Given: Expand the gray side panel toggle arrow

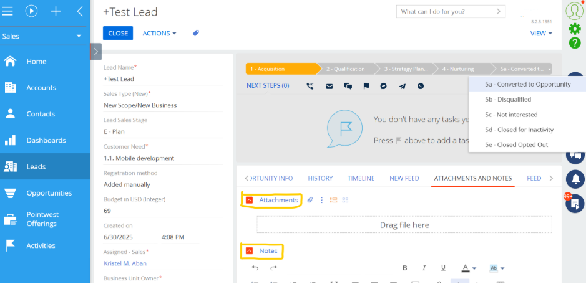Looking at the screenshot, I should point(95,52).
